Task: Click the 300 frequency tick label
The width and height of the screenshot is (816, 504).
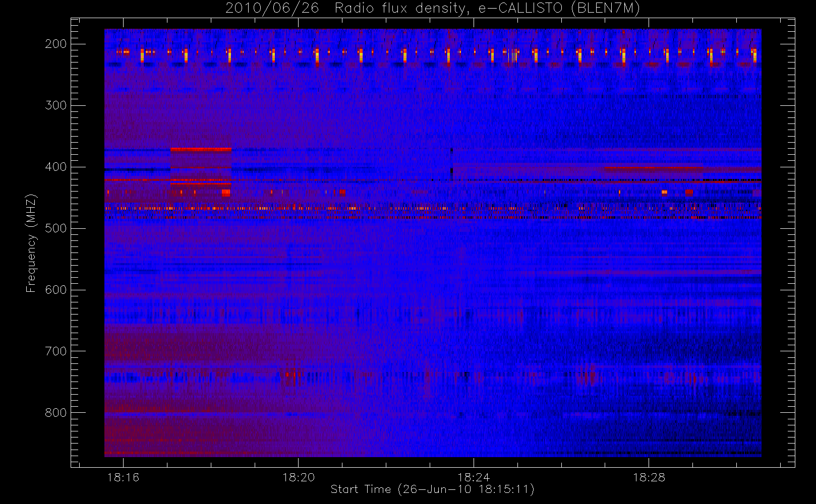Action: (56, 105)
